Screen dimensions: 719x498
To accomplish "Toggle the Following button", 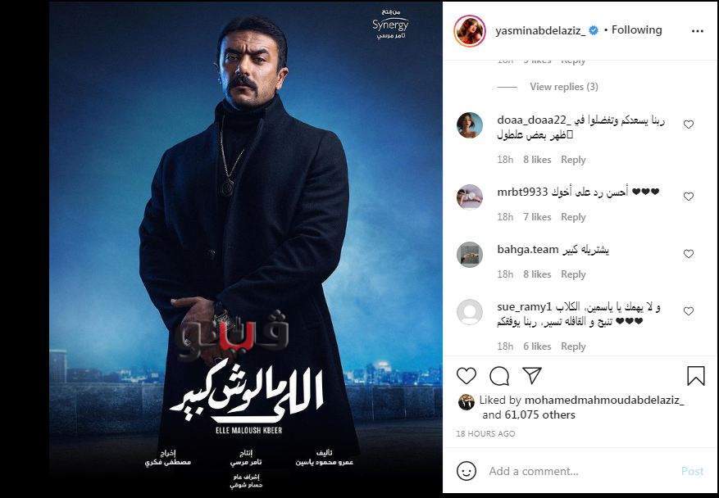I will point(636,29).
